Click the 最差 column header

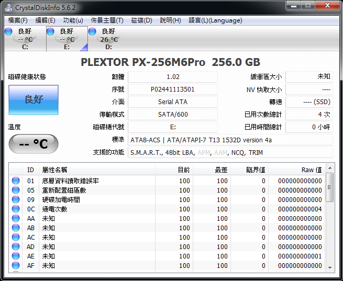tap(212, 170)
